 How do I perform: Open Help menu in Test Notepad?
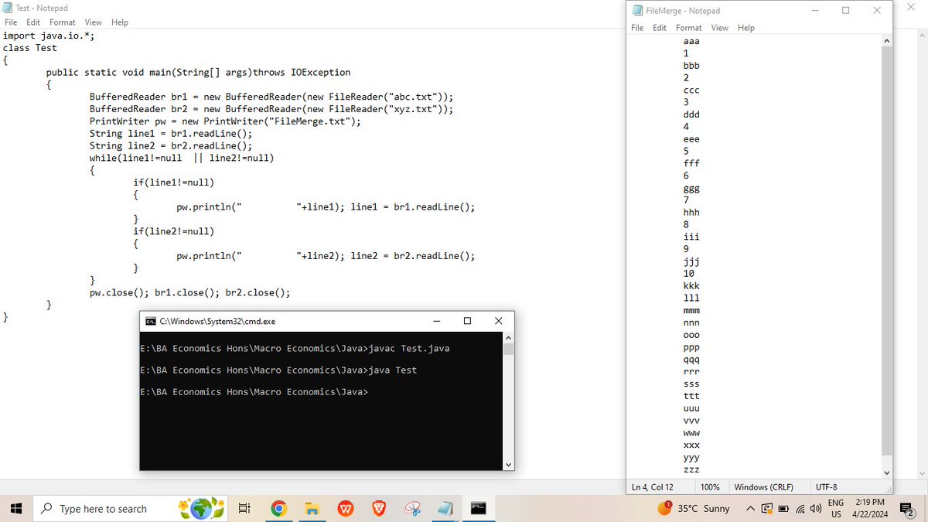pos(120,22)
